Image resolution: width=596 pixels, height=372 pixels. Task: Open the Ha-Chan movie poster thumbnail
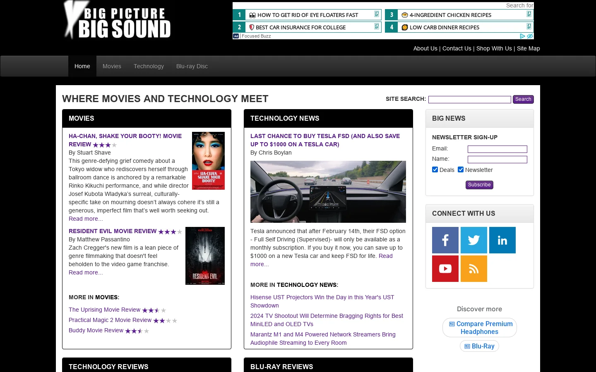click(208, 161)
